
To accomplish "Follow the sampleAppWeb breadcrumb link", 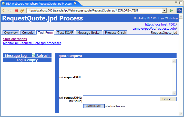I will click(x=144, y=28).
